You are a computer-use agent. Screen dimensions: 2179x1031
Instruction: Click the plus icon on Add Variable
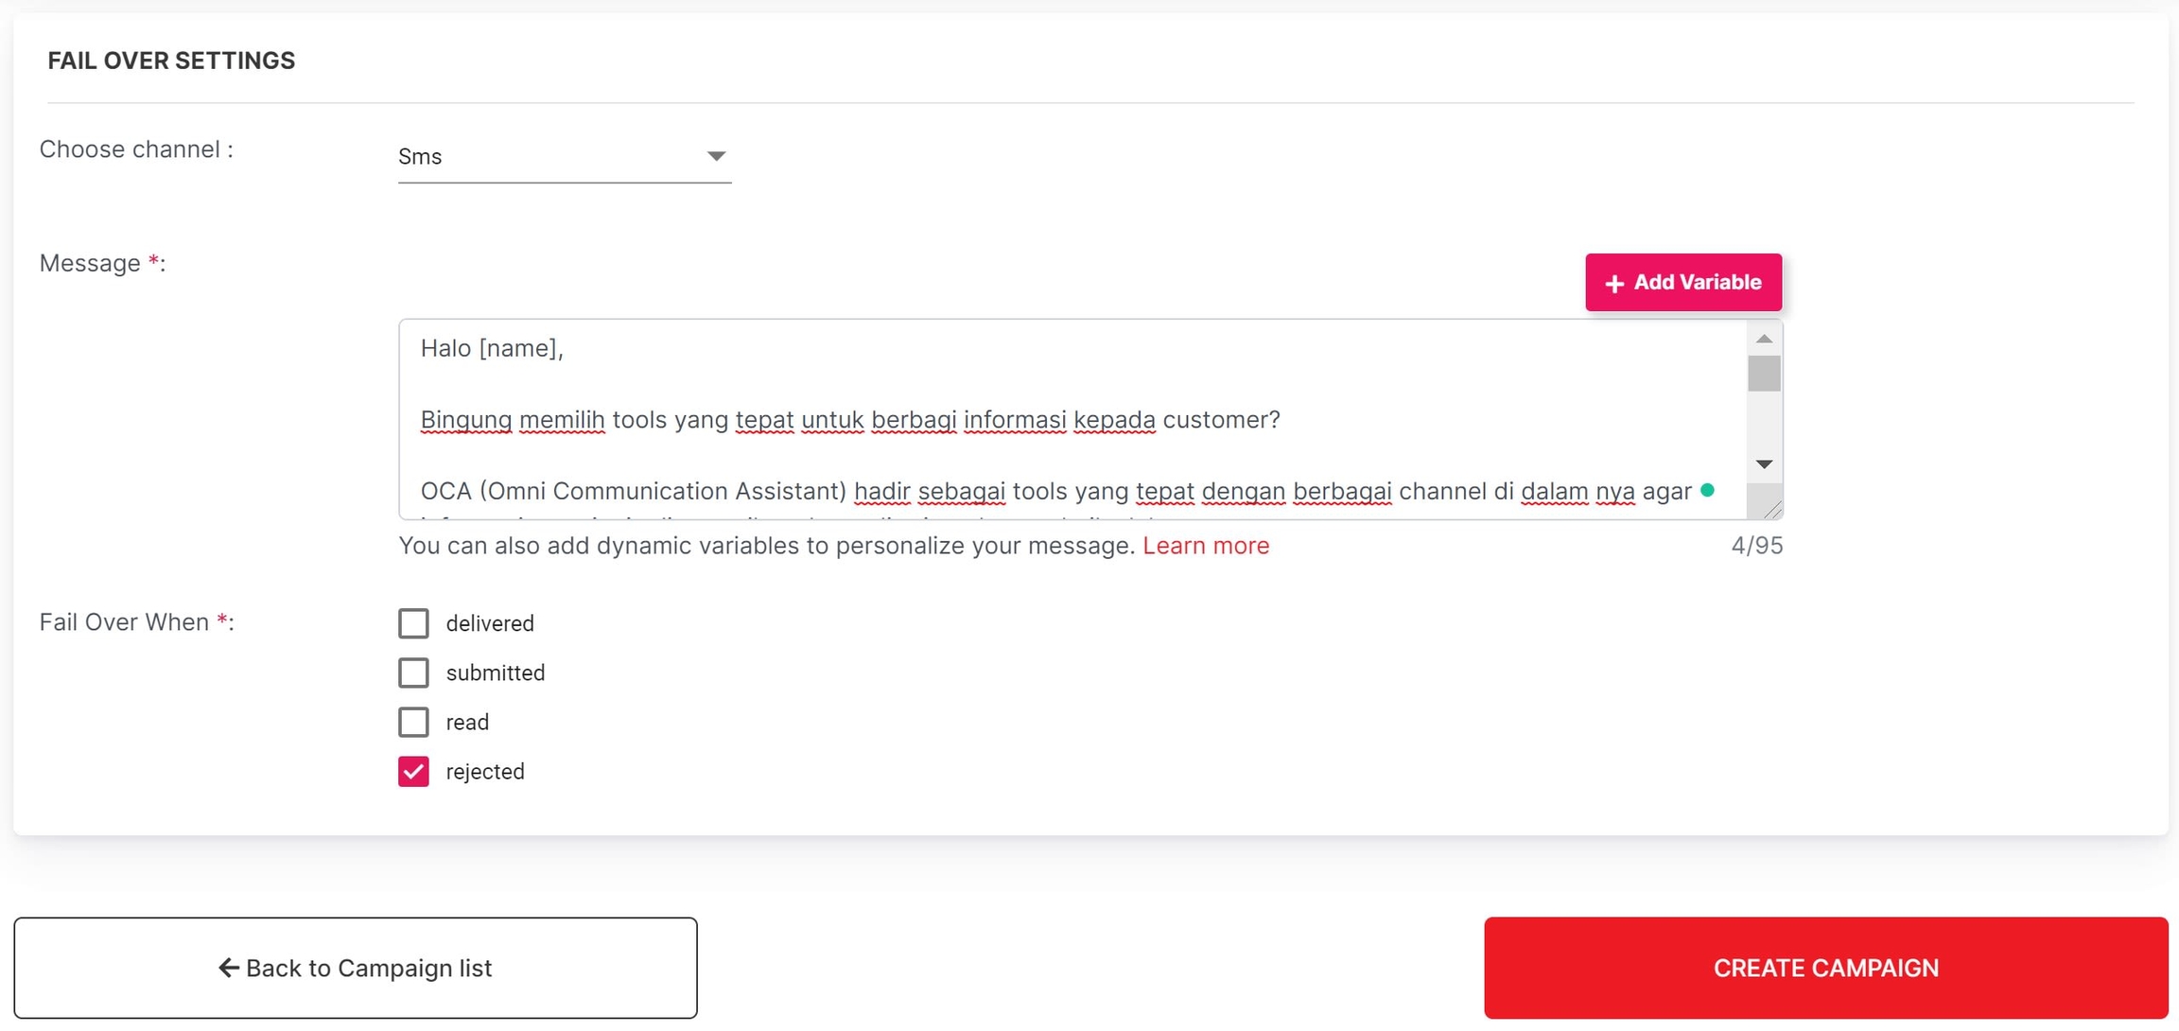[x=1614, y=284]
